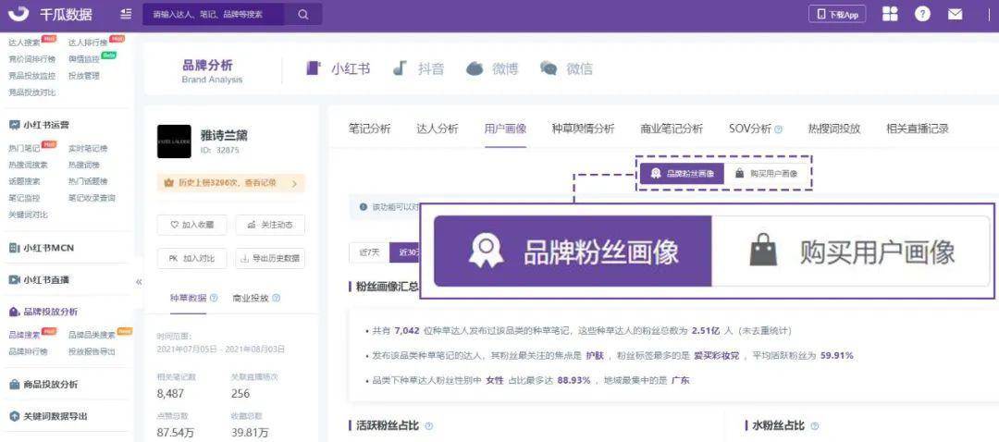This screenshot has height=442, width=999.
Task: Collapse the left sidebar with double chevron
Action: 139,281
